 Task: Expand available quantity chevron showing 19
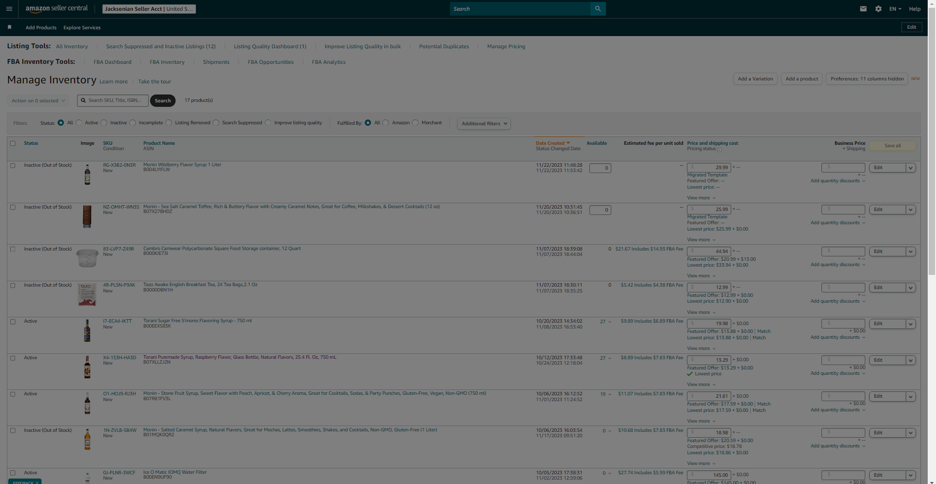point(610,394)
